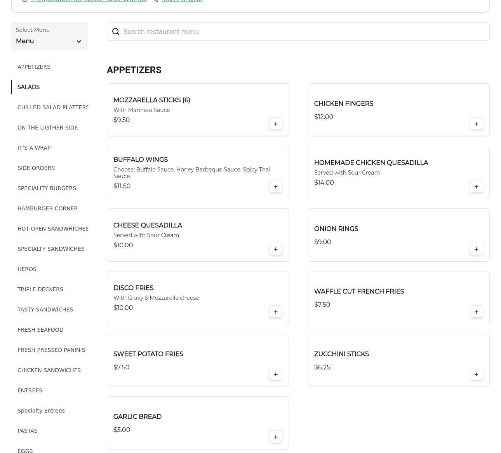Add Sweet Potato Fries plus button
The image size is (501, 453).
tap(275, 374)
